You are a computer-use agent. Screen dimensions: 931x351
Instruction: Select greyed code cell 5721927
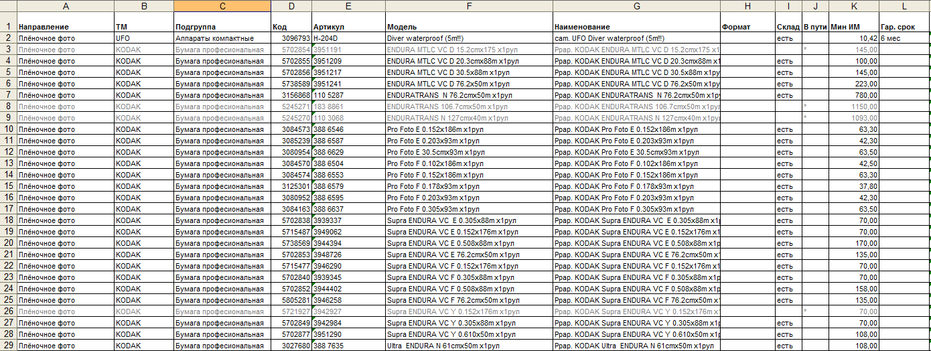click(291, 311)
